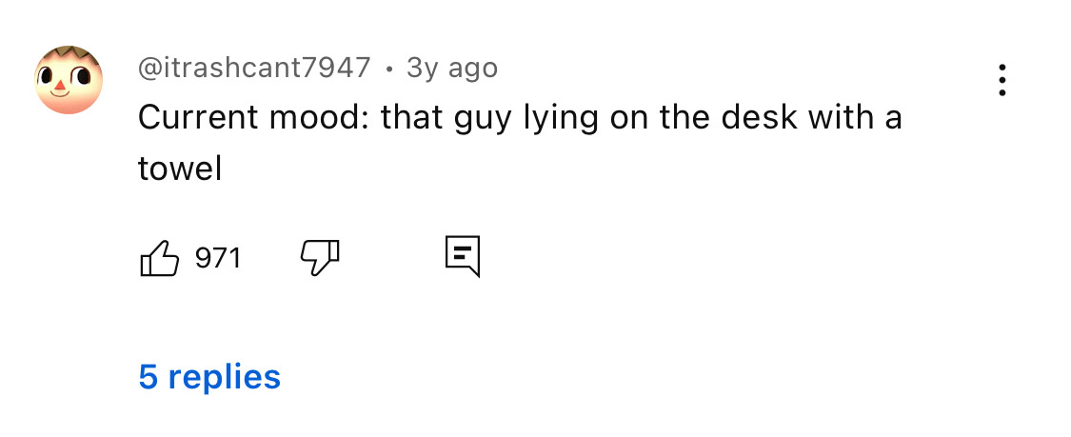Image resolution: width=1071 pixels, height=437 pixels.
Task: Open the @itrashcant7947 channel link
Action: tap(254, 68)
